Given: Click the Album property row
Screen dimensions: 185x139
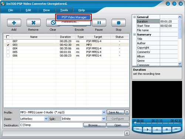Looking at the screenshot, I should [157, 57].
